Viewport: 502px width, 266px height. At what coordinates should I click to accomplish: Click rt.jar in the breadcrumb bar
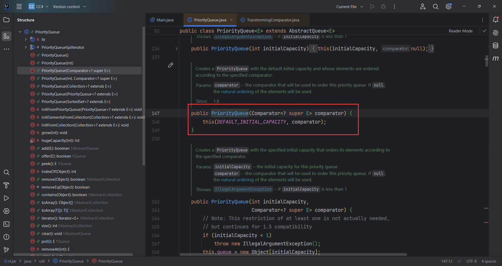click(10, 261)
